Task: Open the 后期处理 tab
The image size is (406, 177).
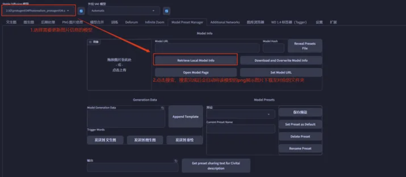Action: coord(48,22)
